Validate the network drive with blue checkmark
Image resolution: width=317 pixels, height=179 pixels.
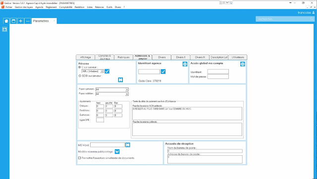107,71
